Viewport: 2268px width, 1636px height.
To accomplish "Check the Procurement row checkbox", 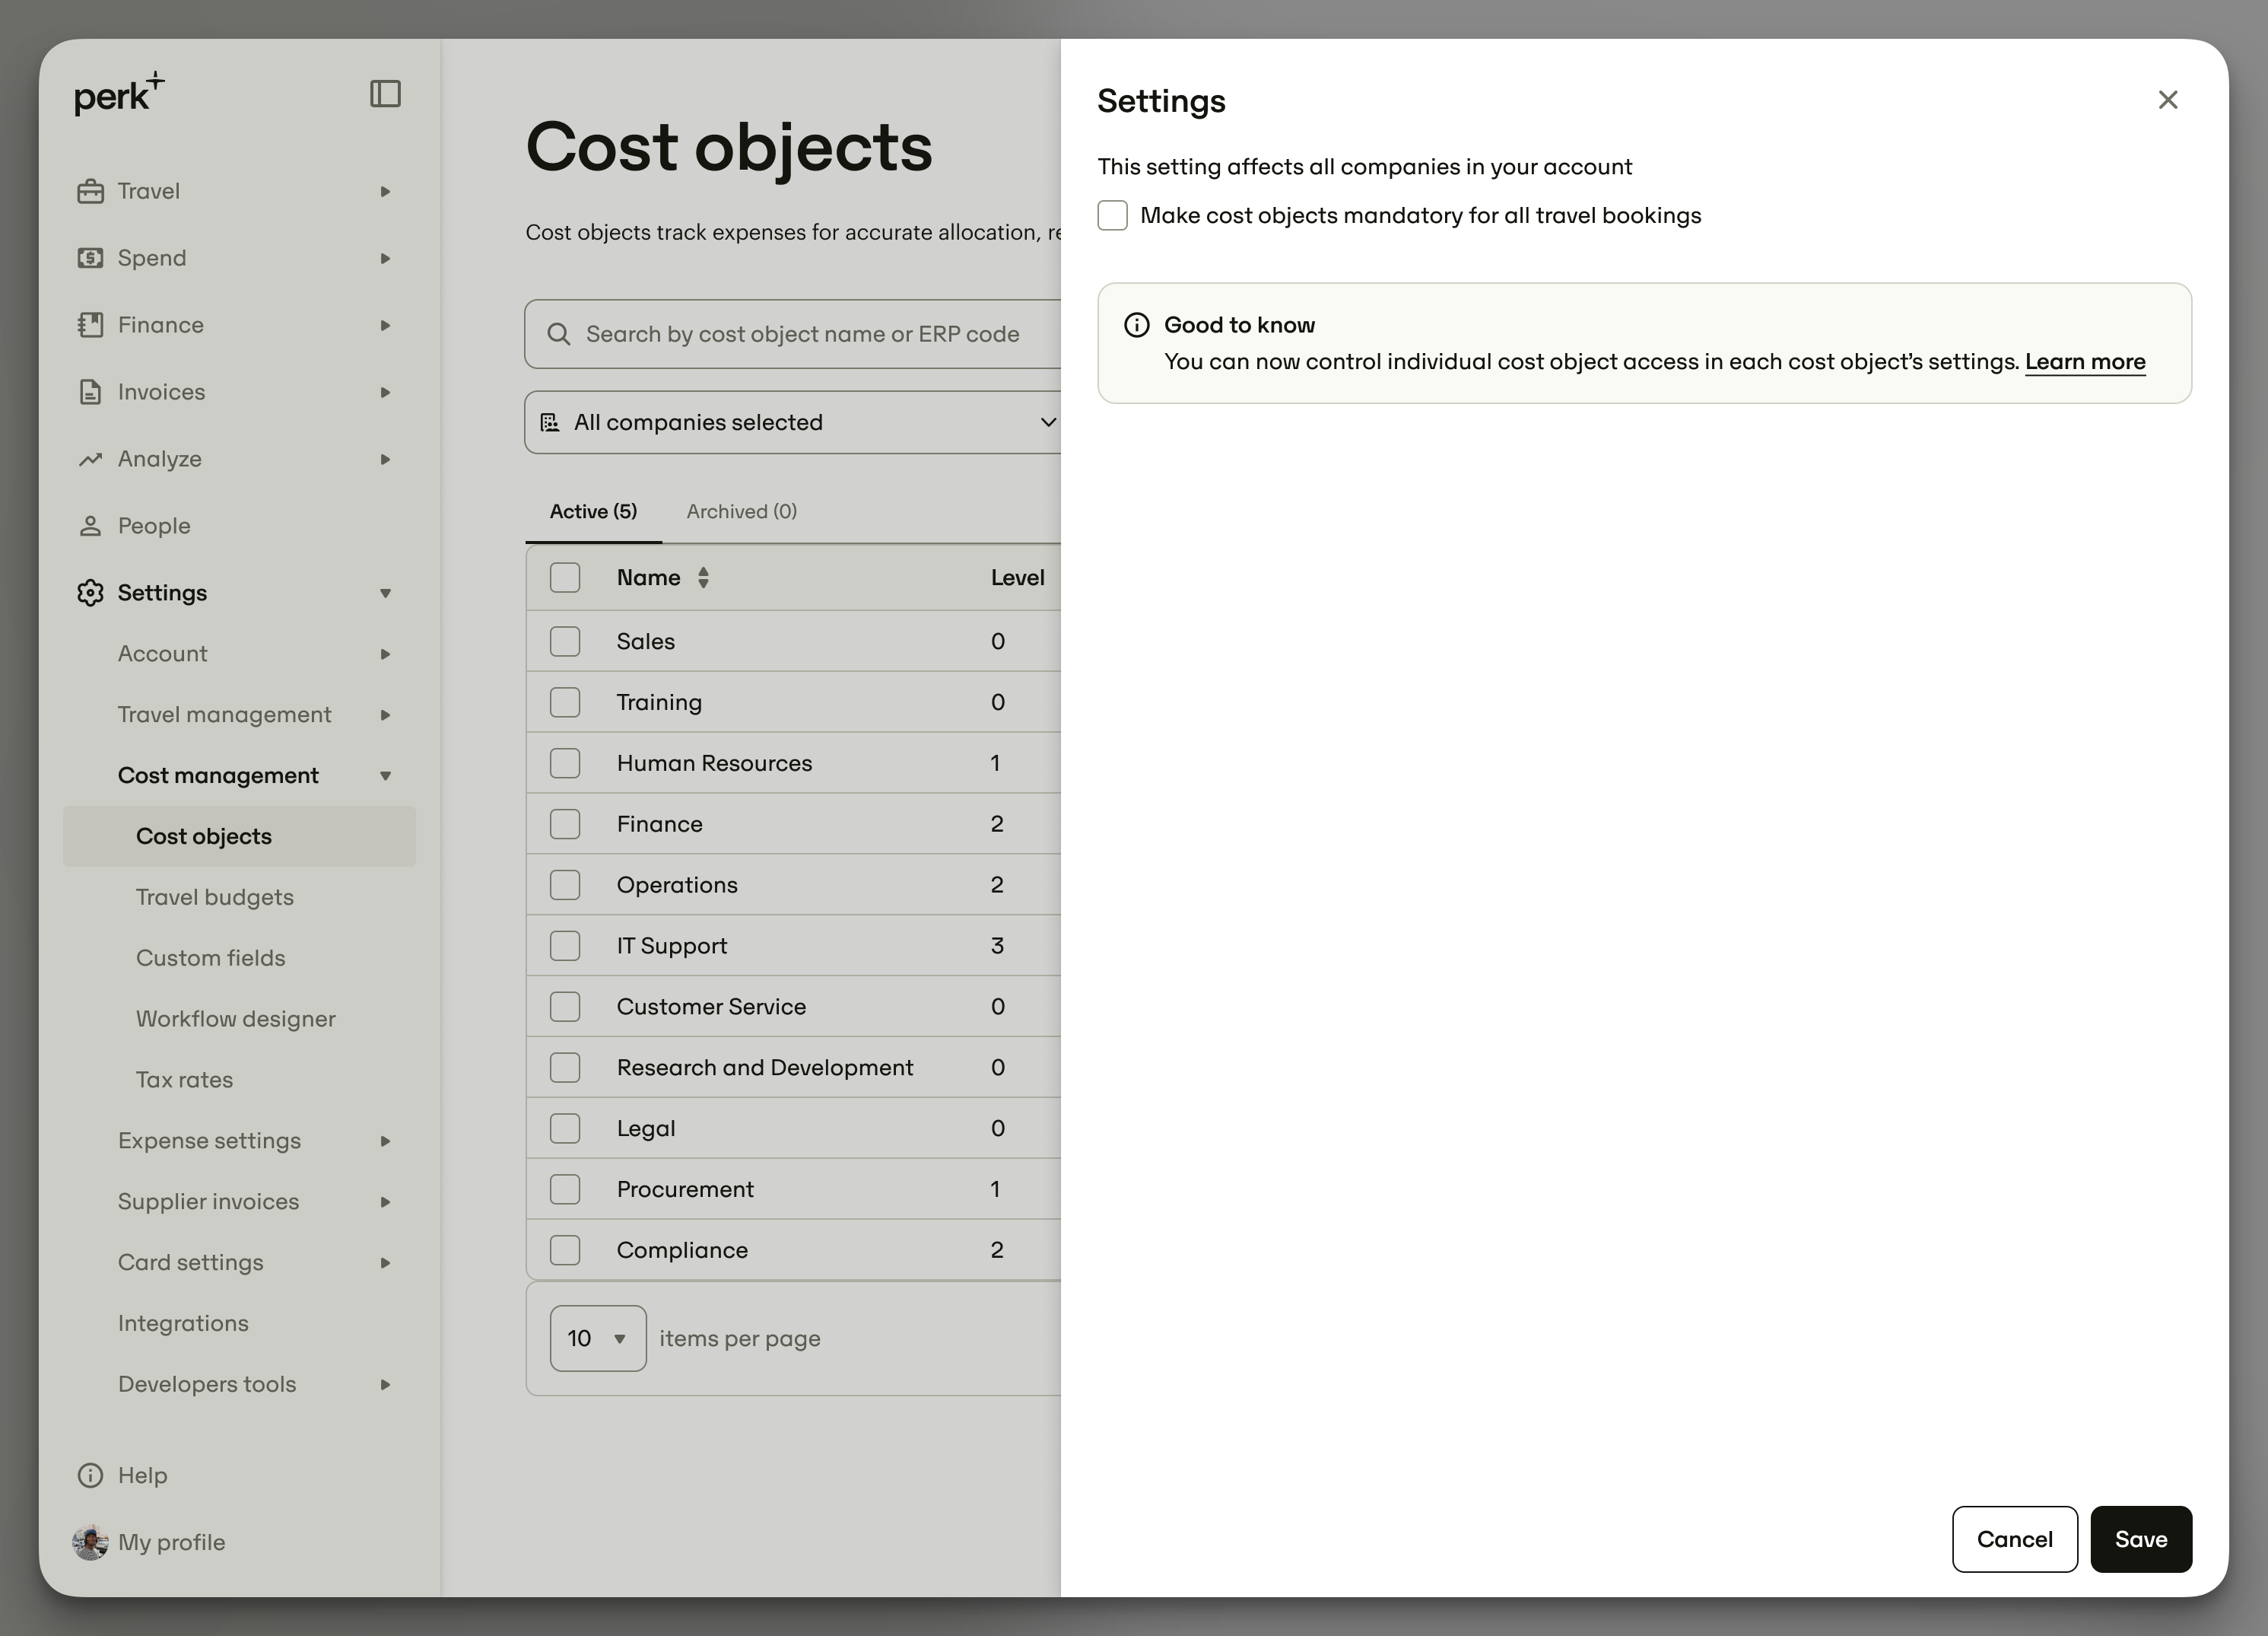I will (x=565, y=1190).
